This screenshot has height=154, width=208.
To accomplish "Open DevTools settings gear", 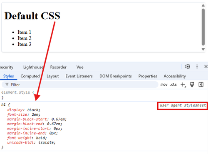I will coord(188,67).
